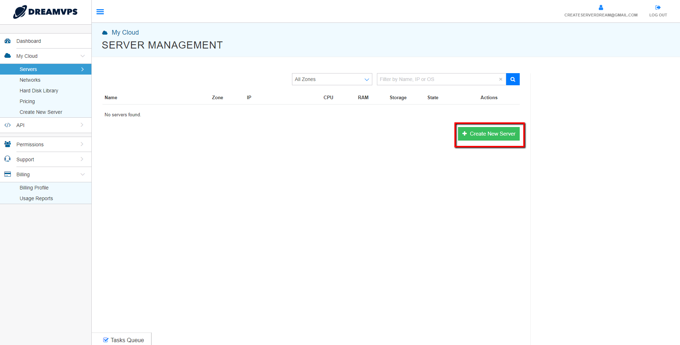Toggle the hamburger sidebar menu icon
The height and width of the screenshot is (345, 680).
click(x=100, y=12)
